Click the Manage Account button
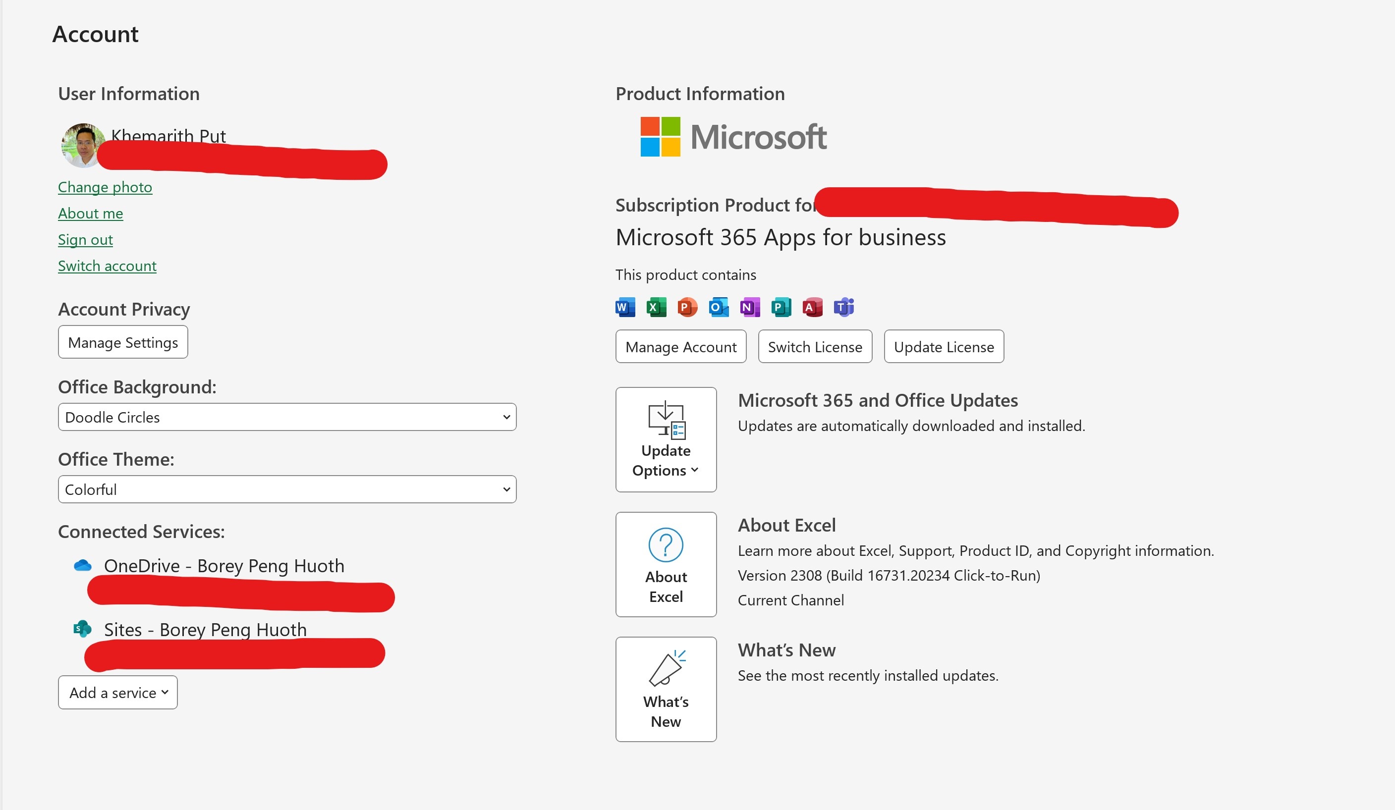Viewport: 1395px width, 810px height. [x=681, y=347]
